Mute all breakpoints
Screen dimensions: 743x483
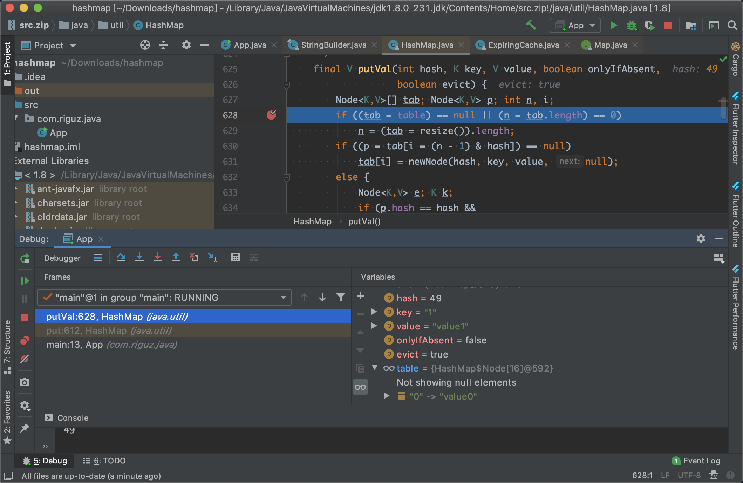[25, 359]
